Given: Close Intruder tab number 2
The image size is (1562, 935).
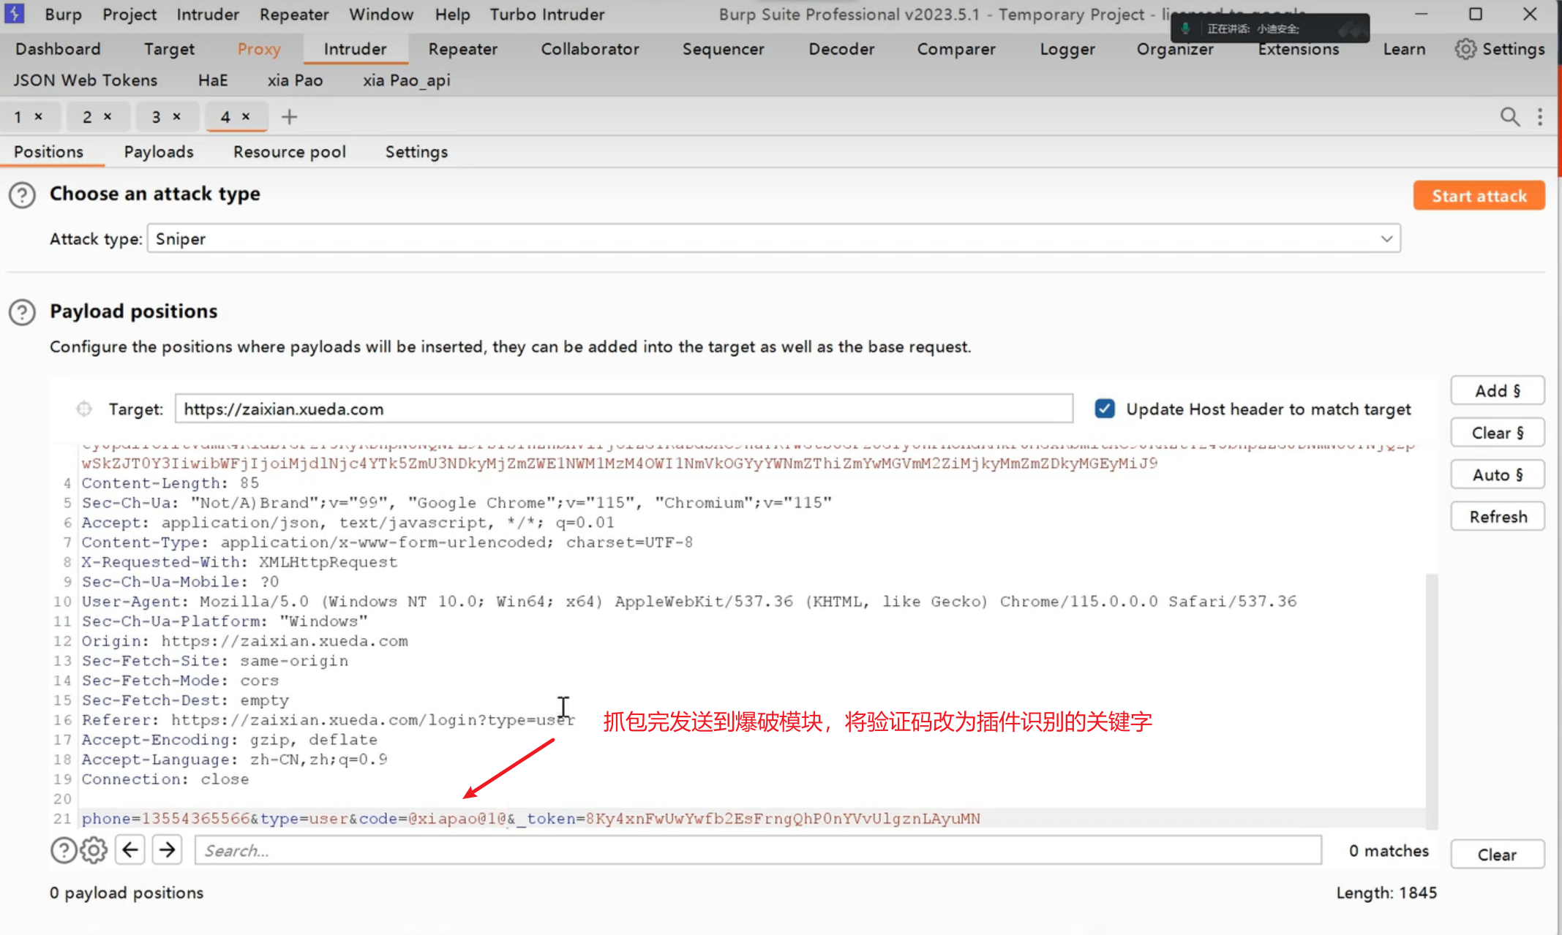Looking at the screenshot, I should (x=108, y=116).
